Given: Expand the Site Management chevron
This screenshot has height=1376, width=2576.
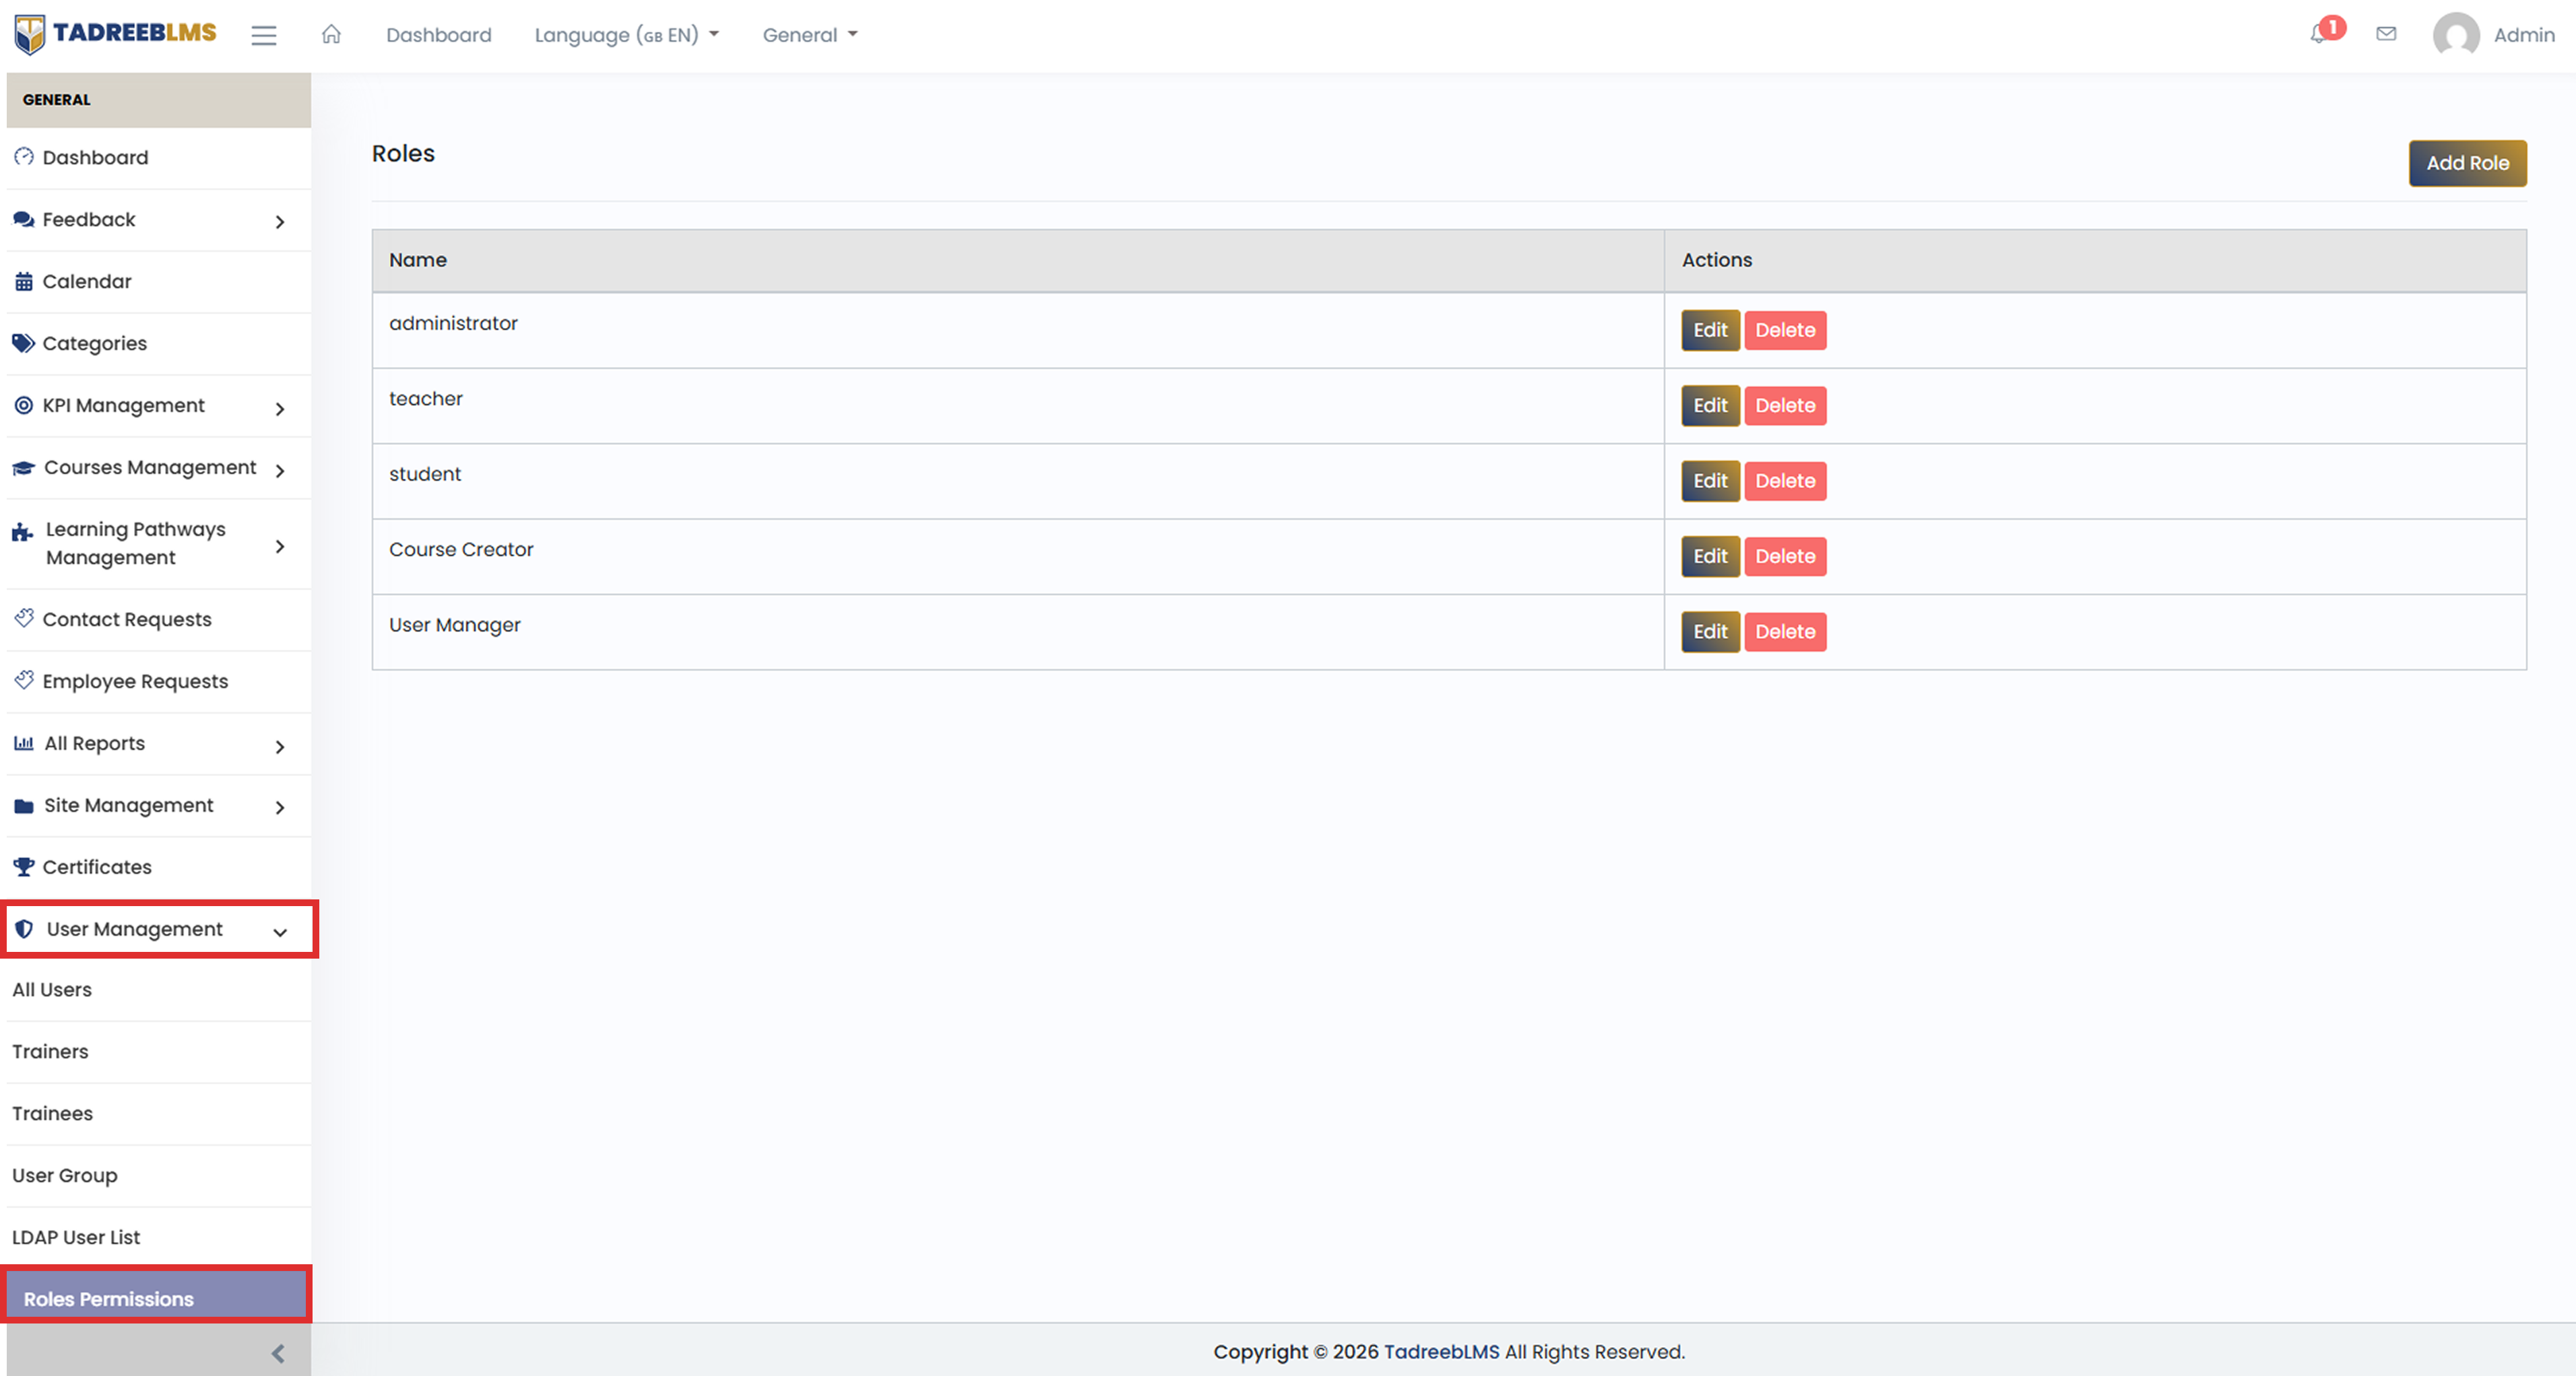Looking at the screenshot, I should 280,807.
